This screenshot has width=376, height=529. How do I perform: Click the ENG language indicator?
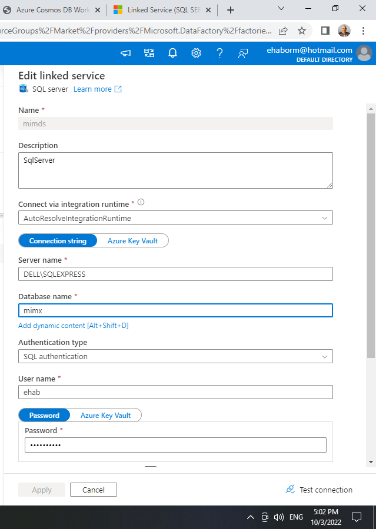tap(297, 517)
